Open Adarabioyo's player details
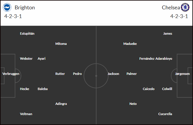This screenshot has height=125, width=193. 164,59
